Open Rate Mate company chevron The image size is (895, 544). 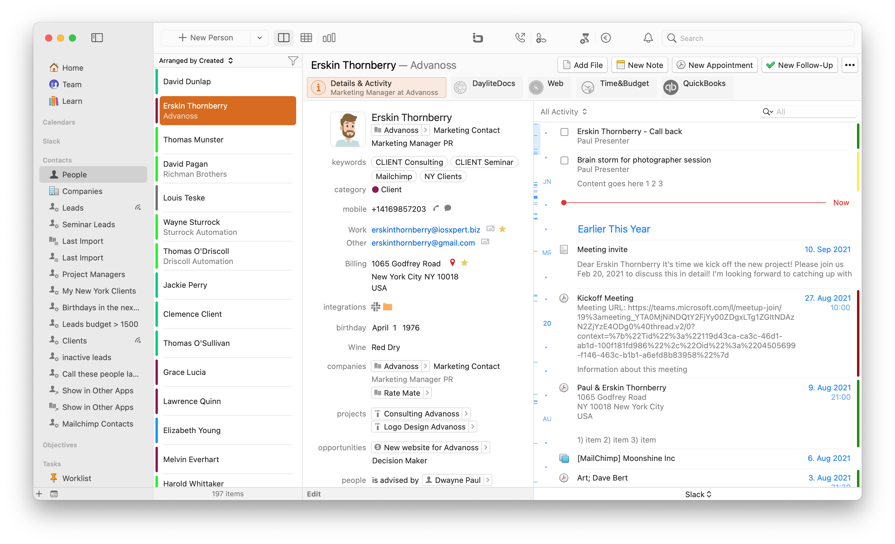[x=427, y=393]
